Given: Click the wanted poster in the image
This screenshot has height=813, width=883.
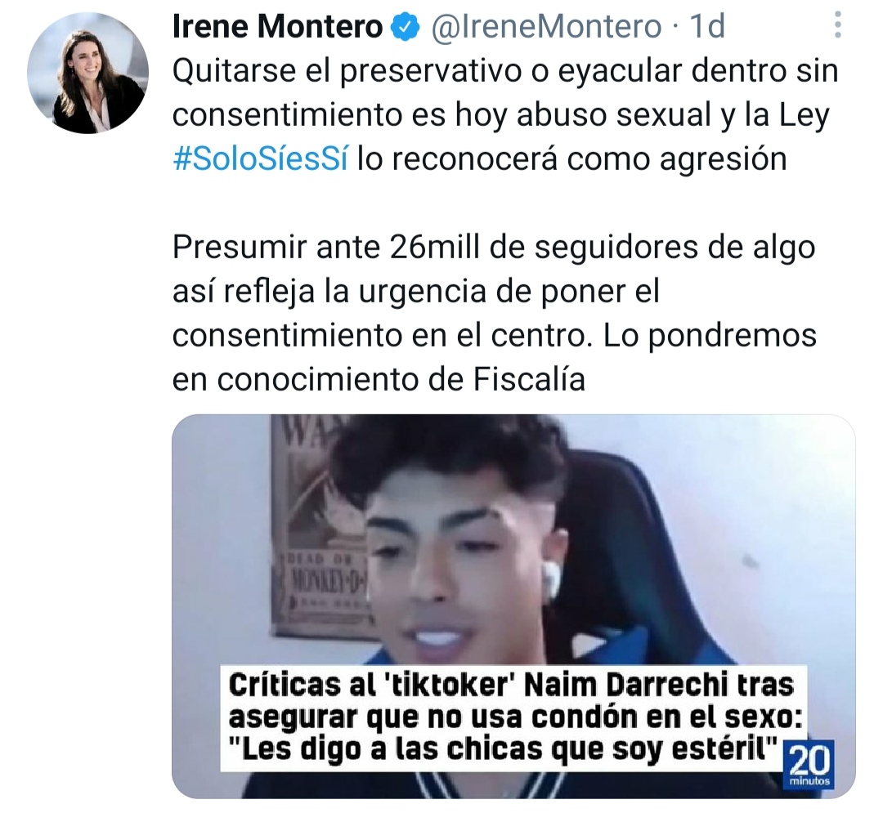Looking at the screenshot, I should click(x=321, y=529).
